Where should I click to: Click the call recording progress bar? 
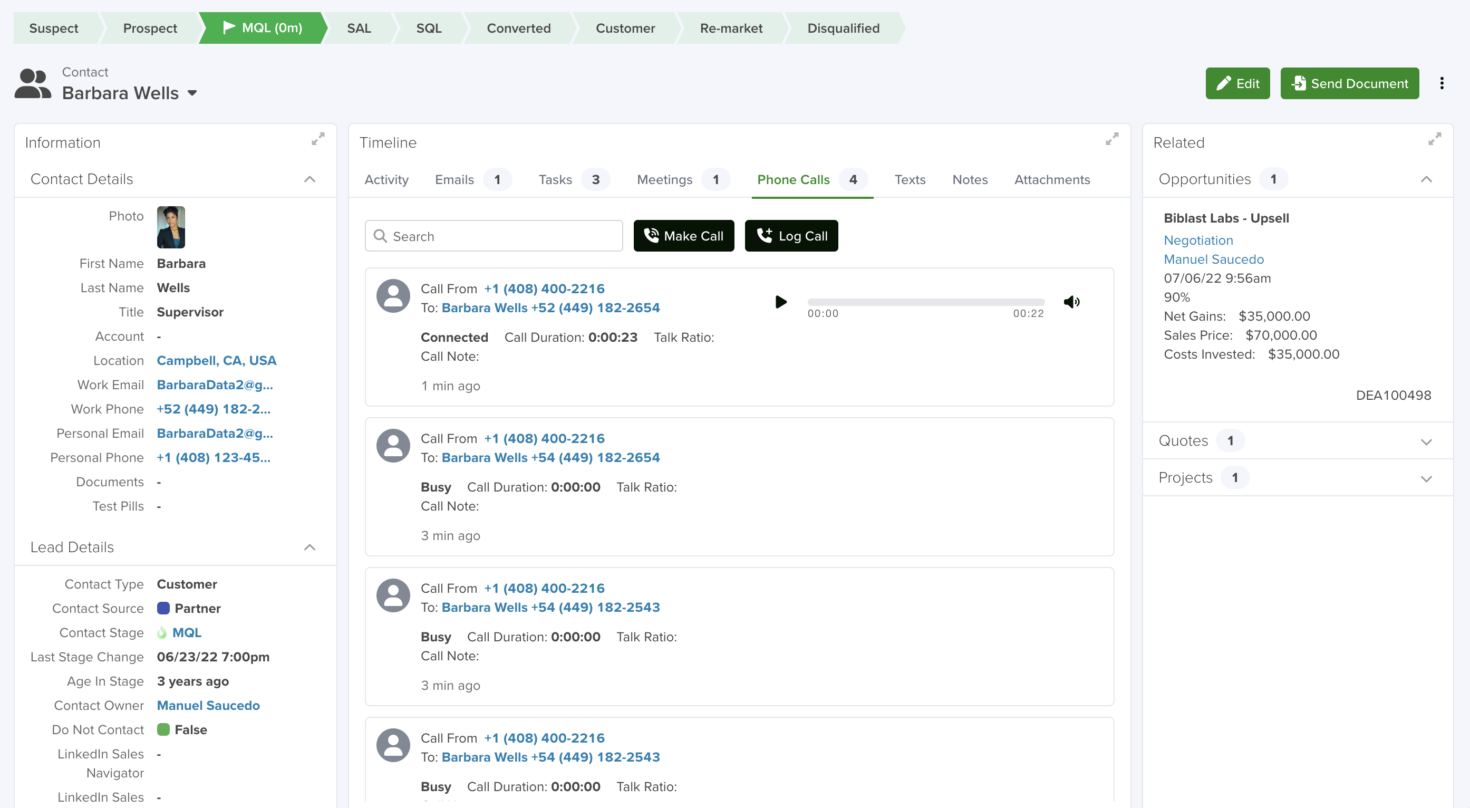click(x=925, y=301)
